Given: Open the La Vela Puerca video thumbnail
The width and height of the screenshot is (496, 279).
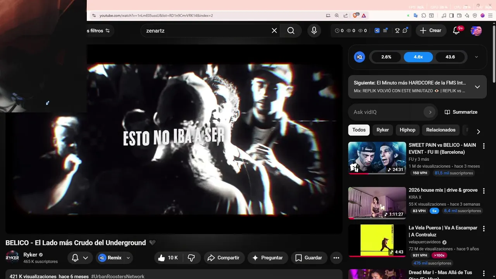Looking at the screenshot, I should (377, 241).
